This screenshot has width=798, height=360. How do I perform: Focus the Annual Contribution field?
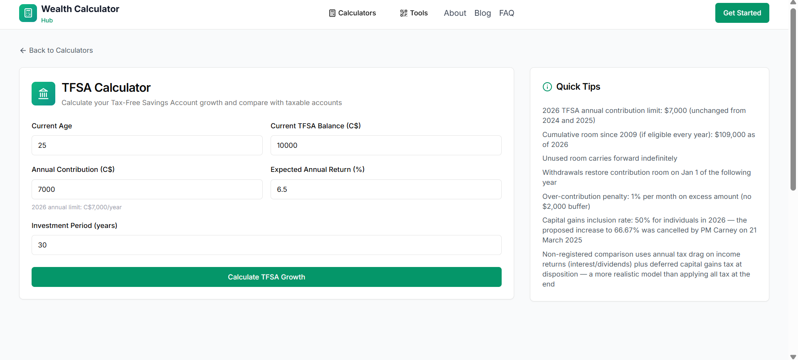pos(147,189)
